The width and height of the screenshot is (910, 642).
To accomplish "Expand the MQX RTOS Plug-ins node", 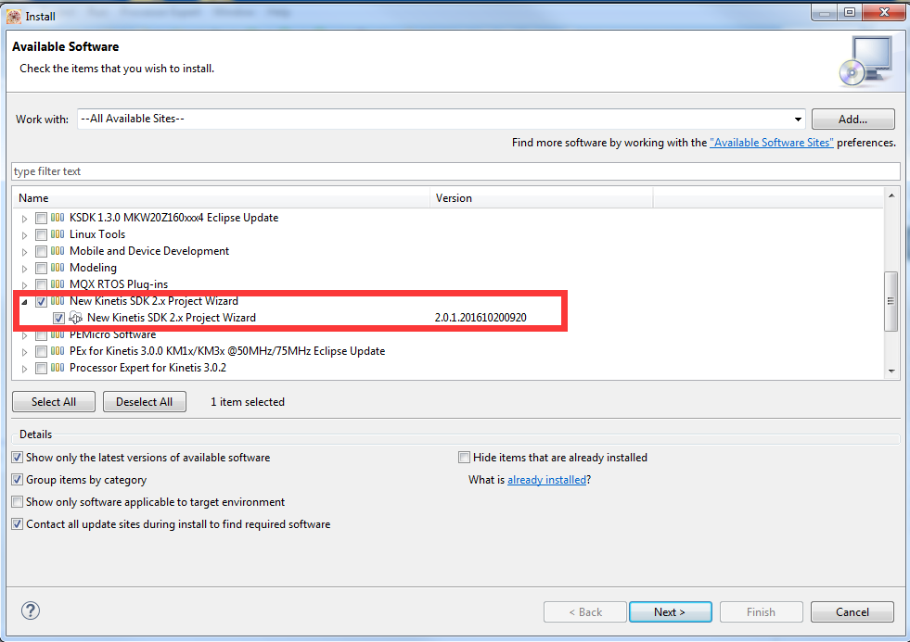I will click(x=24, y=285).
